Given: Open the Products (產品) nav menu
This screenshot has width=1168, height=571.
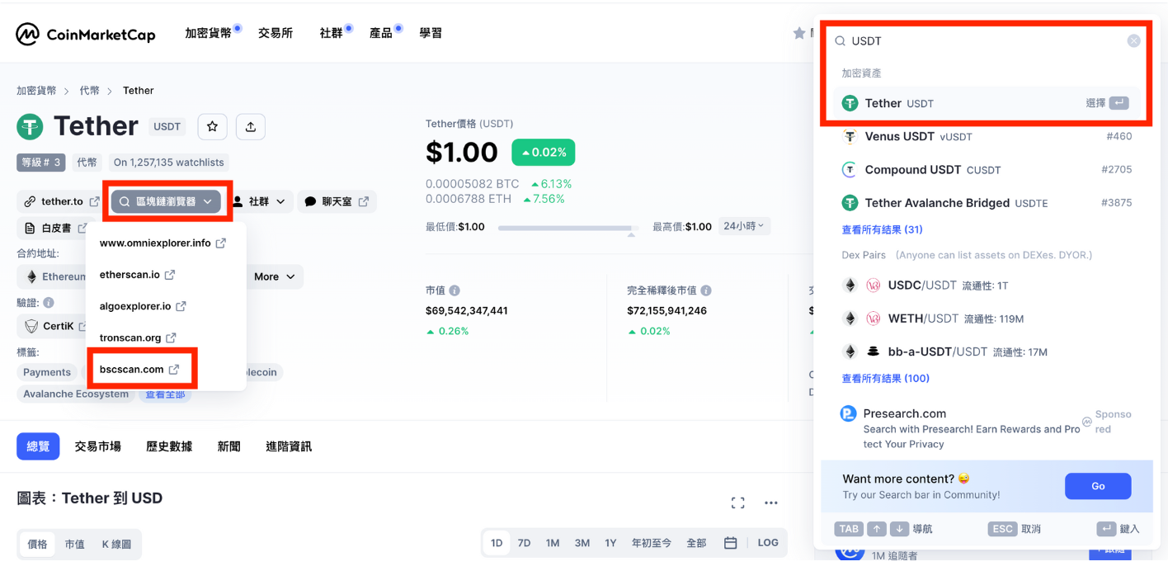Looking at the screenshot, I should [380, 33].
